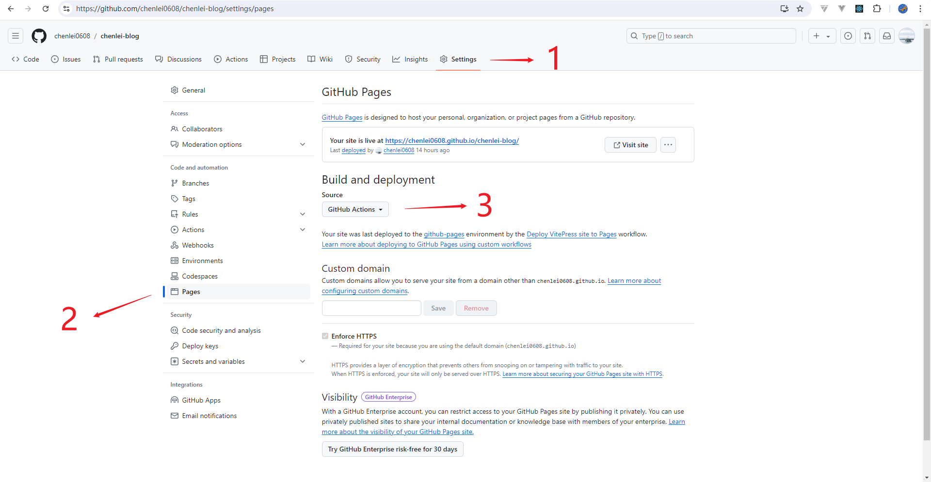Click the GitHub Enterprise badge
This screenshot has width=931, height=482.
click(388, 397)
